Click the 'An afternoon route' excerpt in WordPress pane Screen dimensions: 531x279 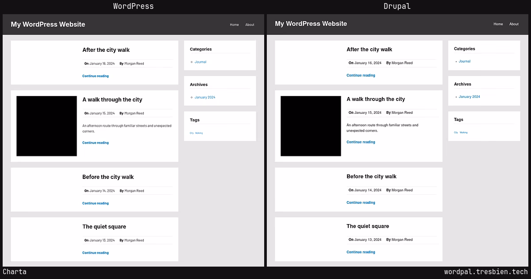point(127,128)
